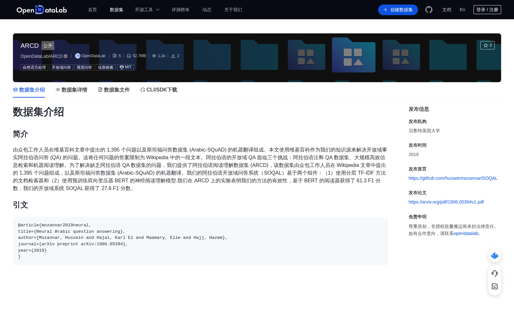Screen dimensions: 514x321
Task: Open 数据集 navigation item
Action: coord(117,10)
